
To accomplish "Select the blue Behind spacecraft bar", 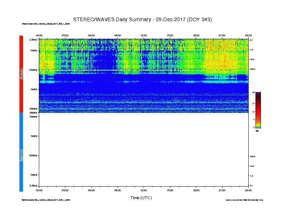I will (x=21, y=152).
